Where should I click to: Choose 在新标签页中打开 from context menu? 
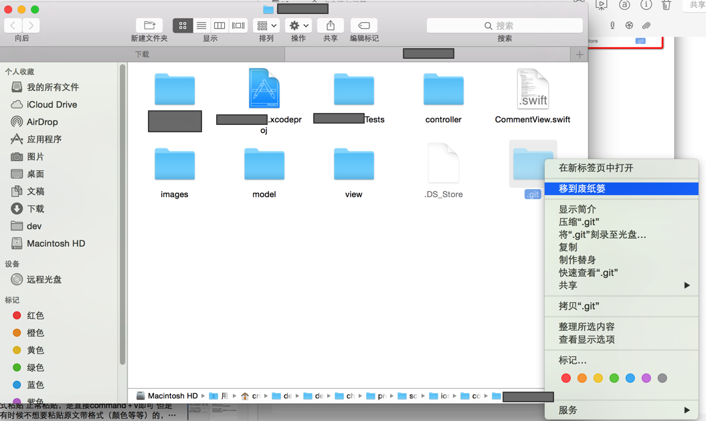tap(622, 168)
